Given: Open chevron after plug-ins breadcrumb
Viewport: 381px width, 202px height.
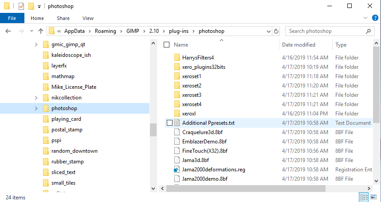Looking at the screenshot, I should (194, 31).
